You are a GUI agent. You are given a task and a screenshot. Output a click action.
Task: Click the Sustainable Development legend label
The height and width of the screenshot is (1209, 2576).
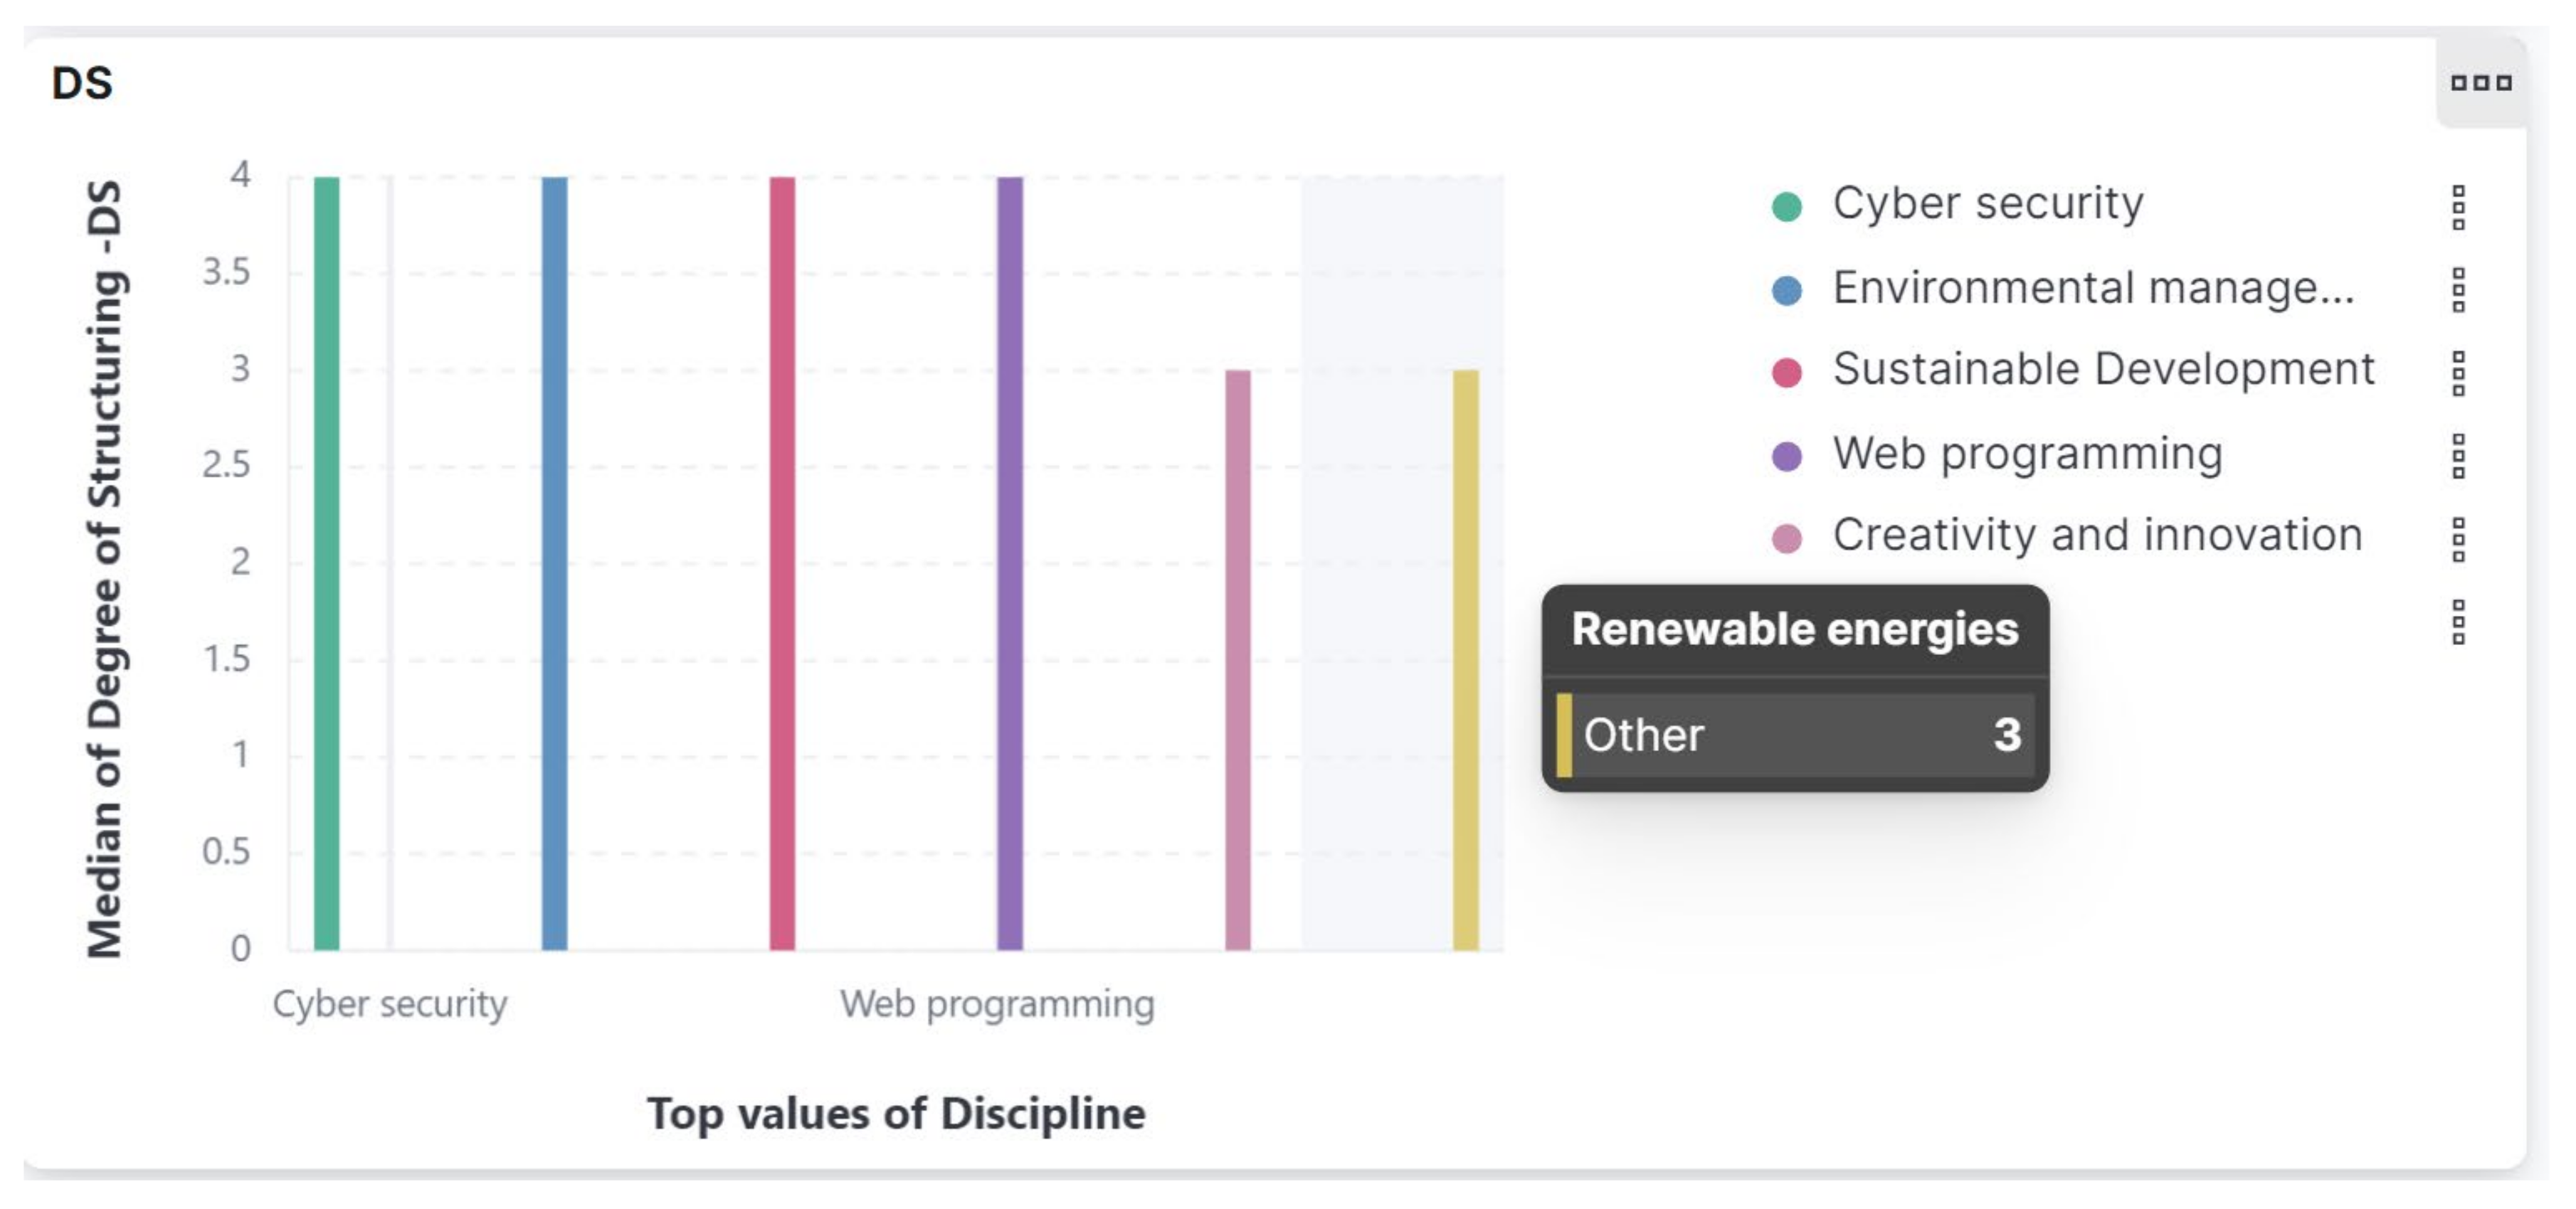pos(2102,370)
